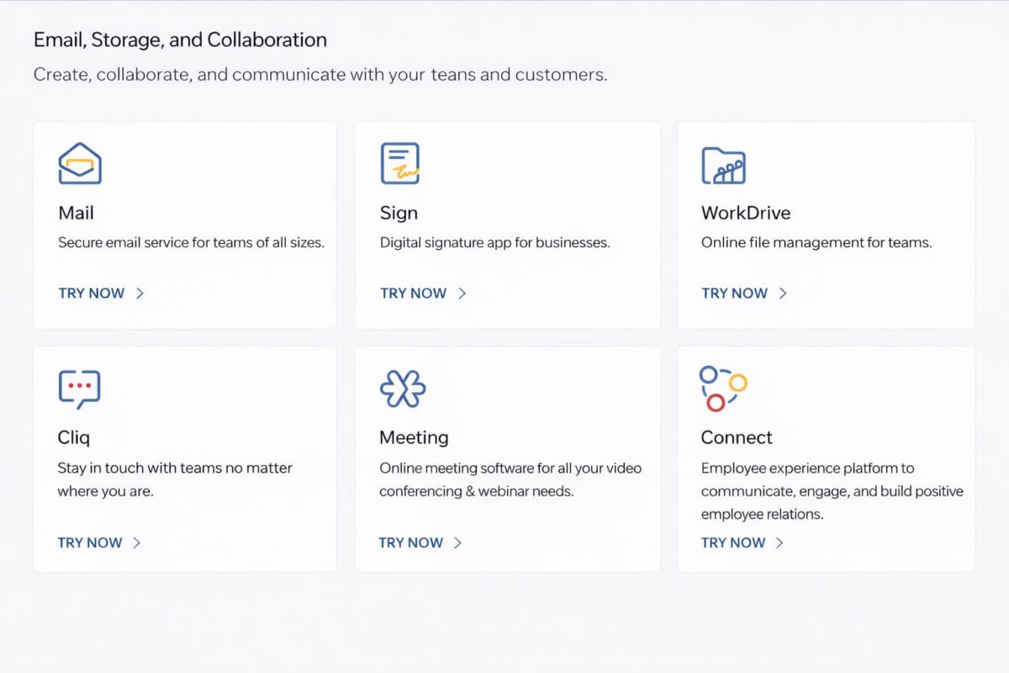Screen dimensions: 1009x673
Task: Click 'Online meeting software' description text
Action: (x=510, y=480)
